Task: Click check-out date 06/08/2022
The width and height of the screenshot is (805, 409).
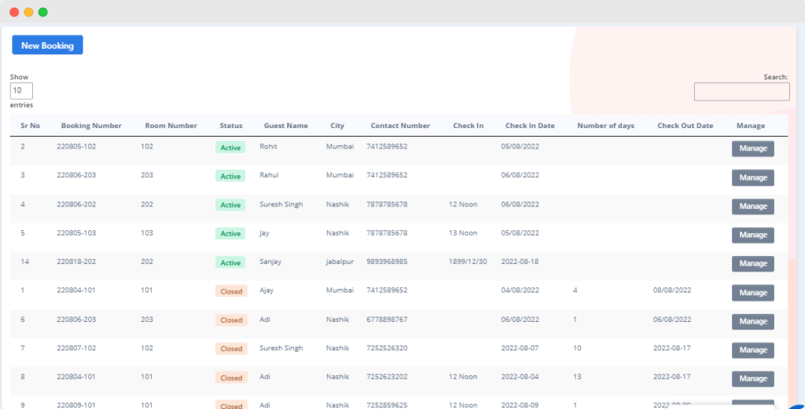Action: coord(672,320)
